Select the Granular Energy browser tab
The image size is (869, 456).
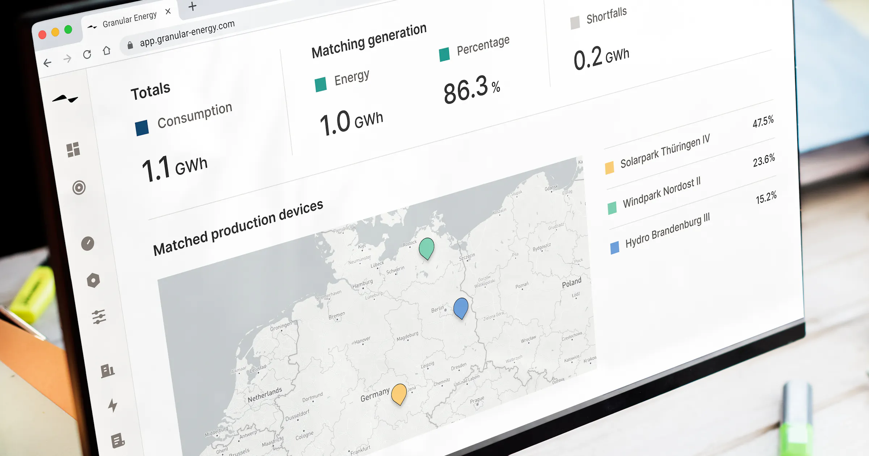[x=129, y=20]
